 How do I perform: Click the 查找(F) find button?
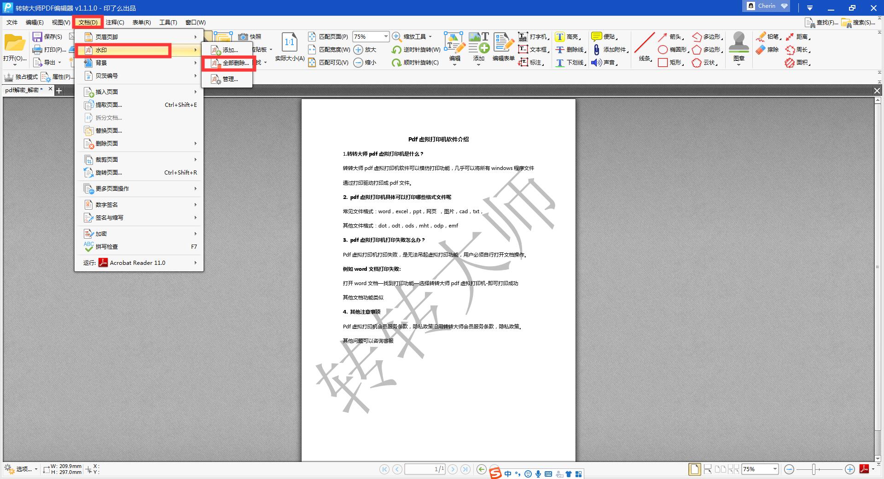[821, 22]
